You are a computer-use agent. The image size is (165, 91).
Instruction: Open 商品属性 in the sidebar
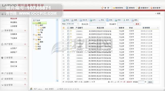[x=14, y=22]
